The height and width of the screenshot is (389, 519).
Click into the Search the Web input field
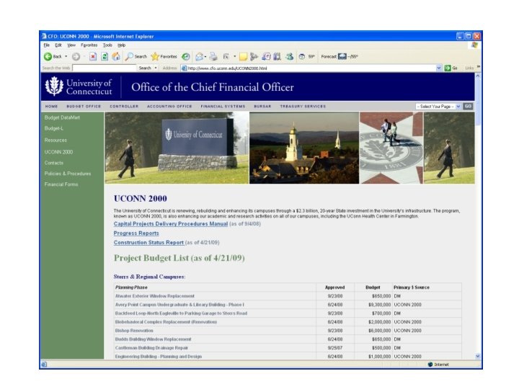point(105,68)
